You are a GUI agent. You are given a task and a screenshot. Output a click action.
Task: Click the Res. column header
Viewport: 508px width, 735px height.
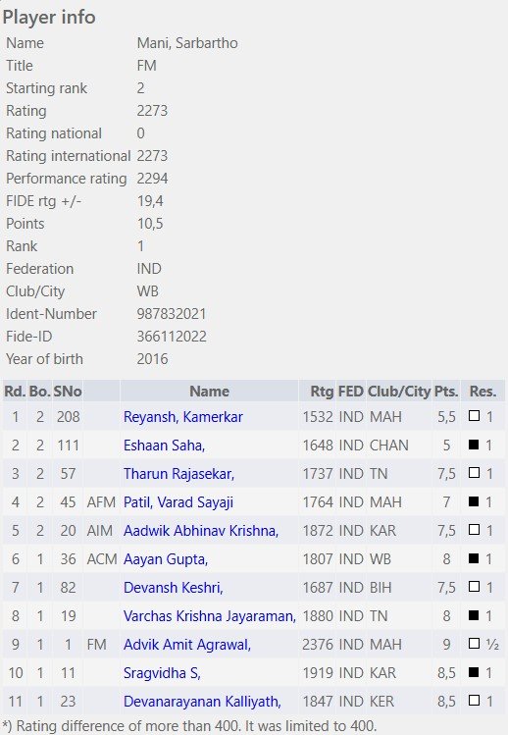click(483, 391)
